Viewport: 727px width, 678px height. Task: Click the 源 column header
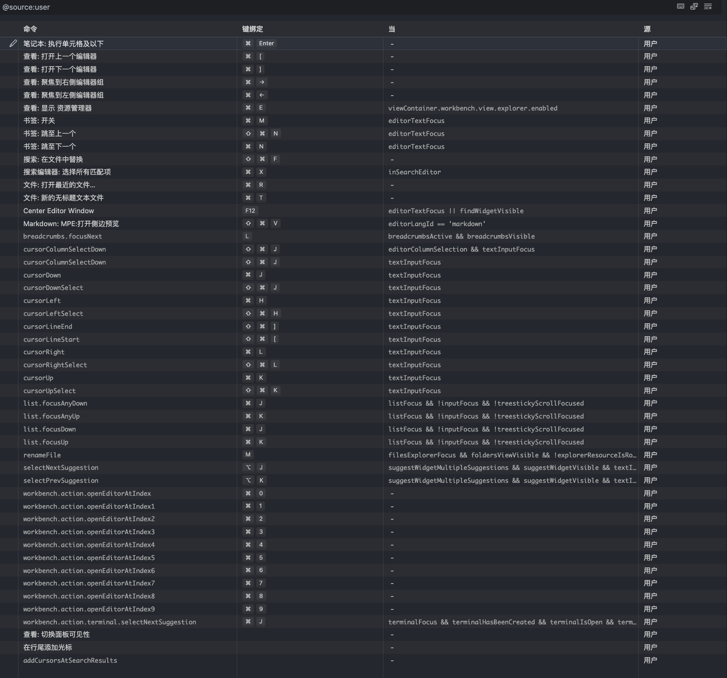pos(647,29)
